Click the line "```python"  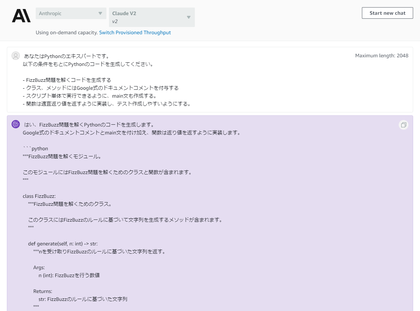(35, 149)
